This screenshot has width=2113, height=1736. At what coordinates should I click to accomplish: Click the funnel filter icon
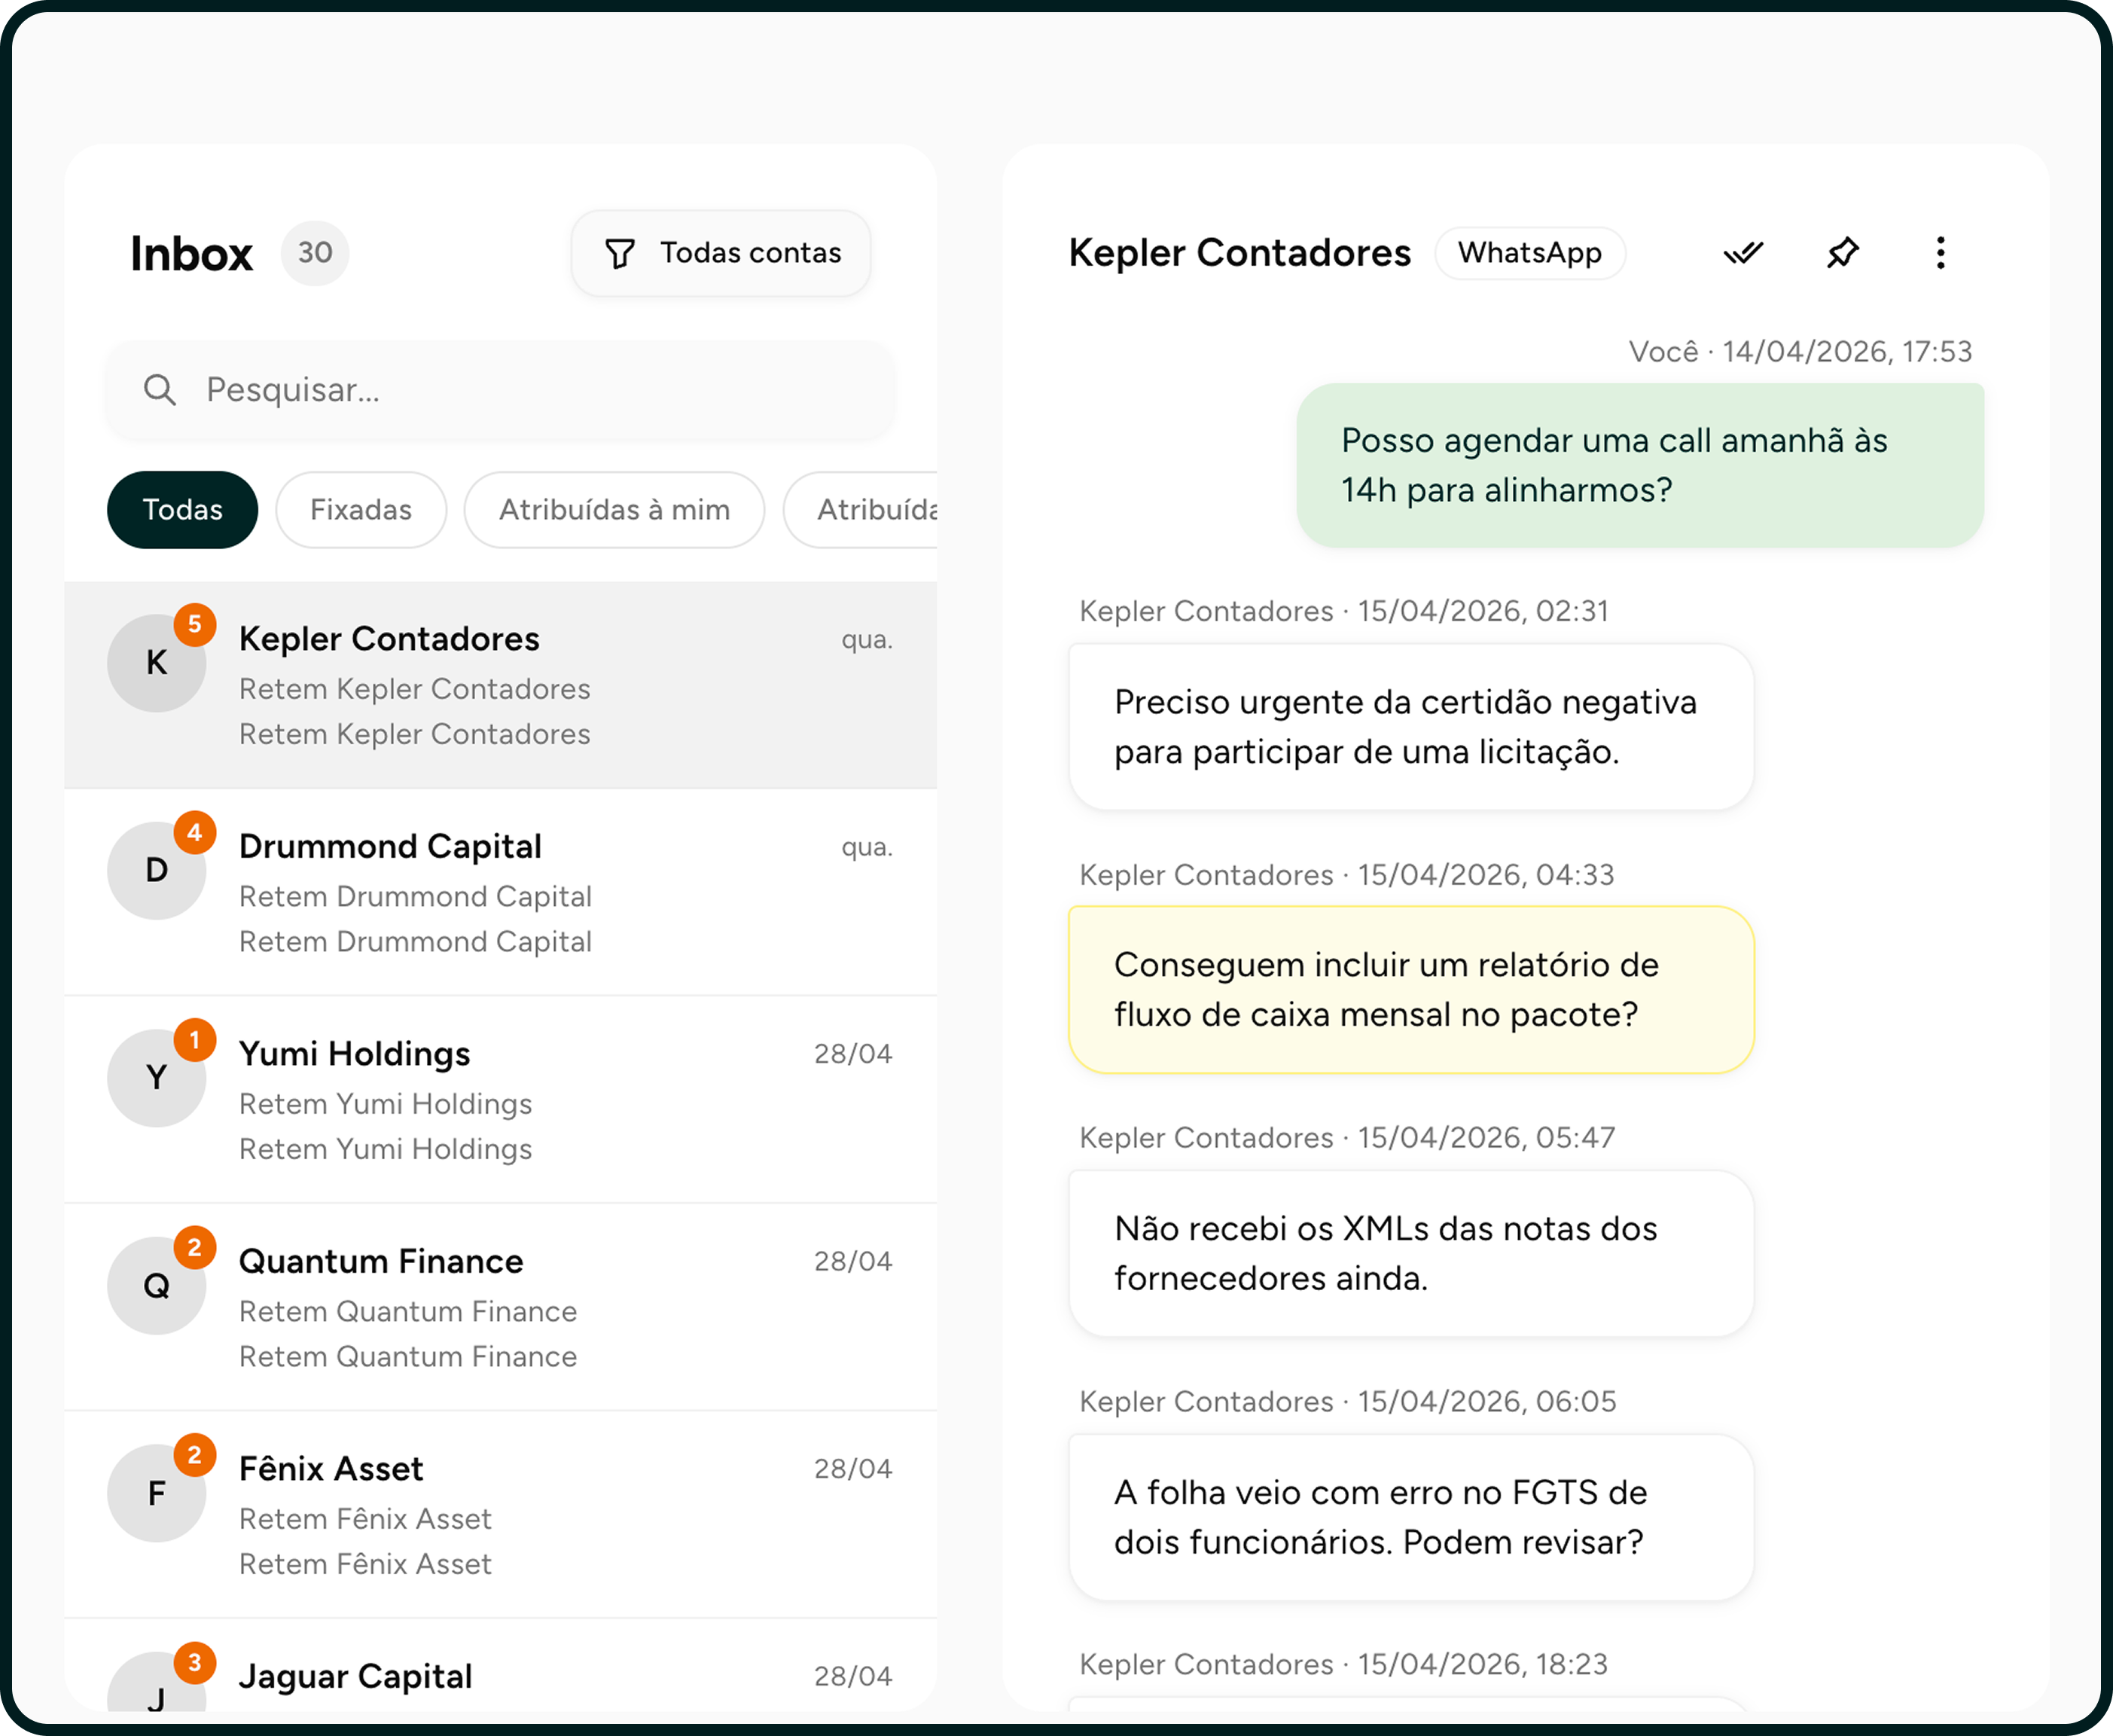click(620, 254)
